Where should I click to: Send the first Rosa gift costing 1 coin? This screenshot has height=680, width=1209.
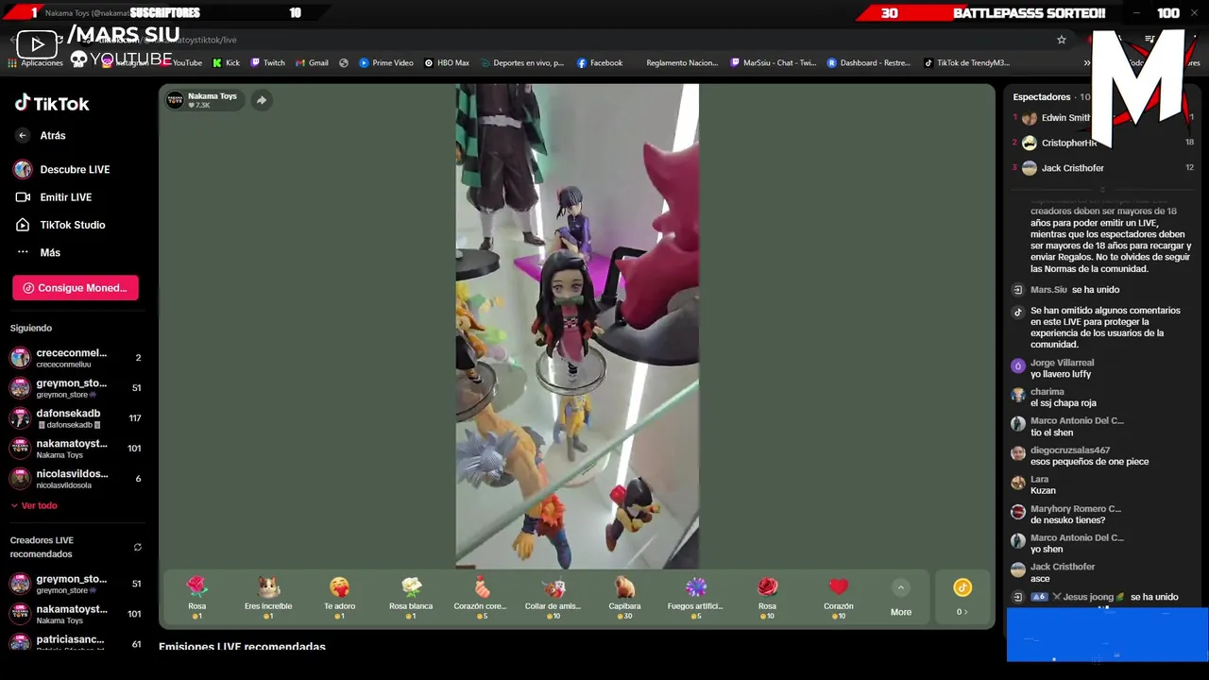(196, 597)
